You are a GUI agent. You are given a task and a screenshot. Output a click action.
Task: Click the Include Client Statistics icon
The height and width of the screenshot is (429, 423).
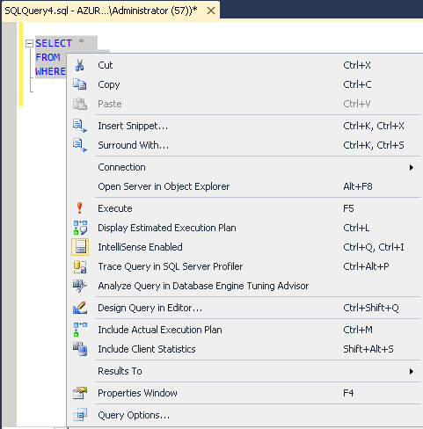[x=80, y=349]
